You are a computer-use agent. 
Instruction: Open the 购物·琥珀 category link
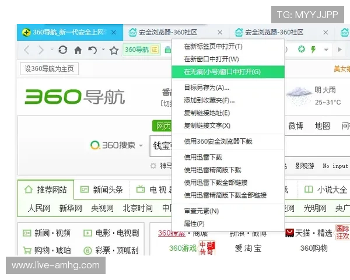pos(47,250)
